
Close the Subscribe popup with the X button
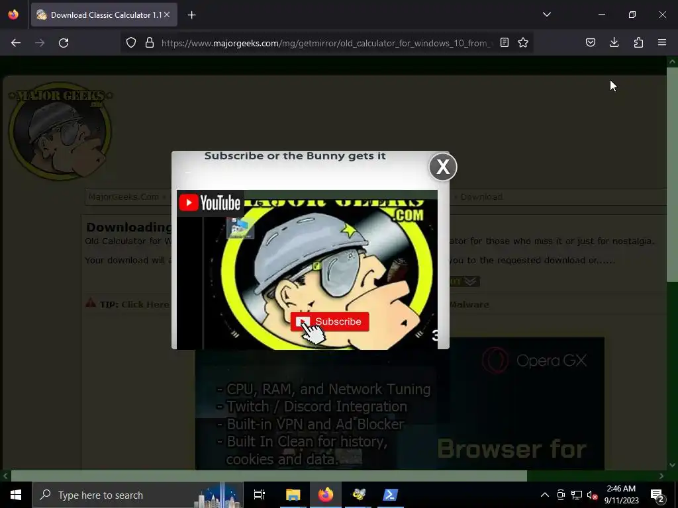(443, 167)
